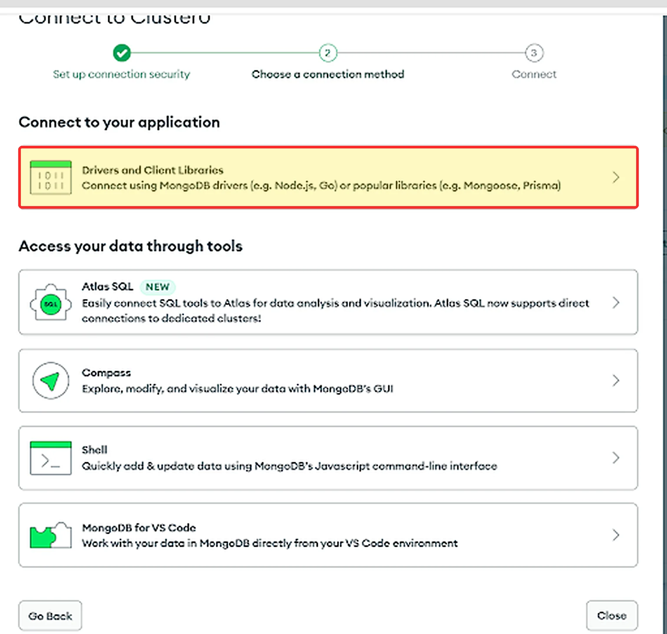Open the Compass connection option title
Viewport: 667px width, 634px height.
pos(106,373)
